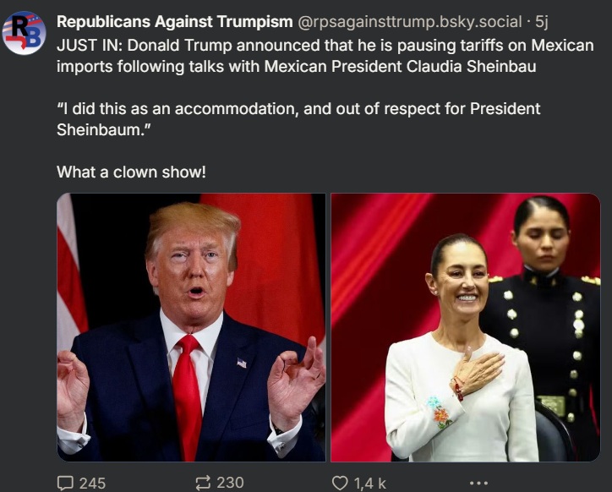Like the post with the heart icon
This screenshot has height=492, width=612.
tap(340, 483)
